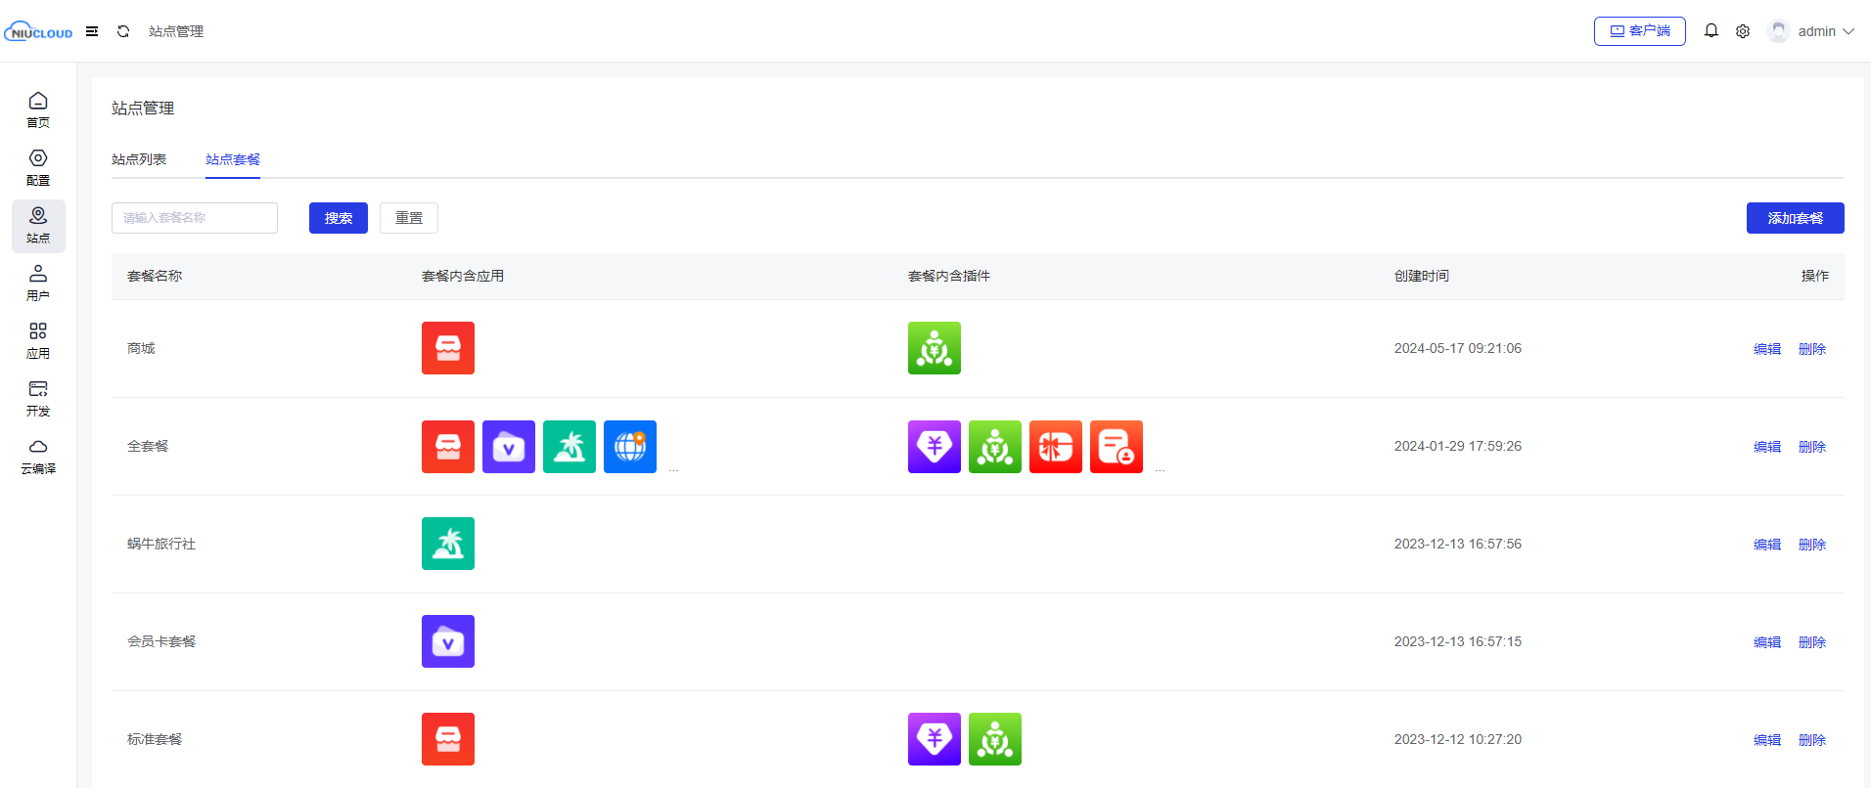Edit the 商城 package row
The width and height of the screenshot is (1871, 788).
coord(1766,349)
